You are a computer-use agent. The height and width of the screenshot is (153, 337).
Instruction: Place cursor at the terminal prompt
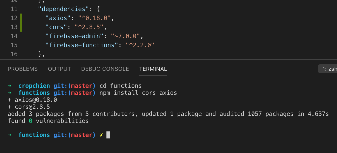click(x=108, y=135)
